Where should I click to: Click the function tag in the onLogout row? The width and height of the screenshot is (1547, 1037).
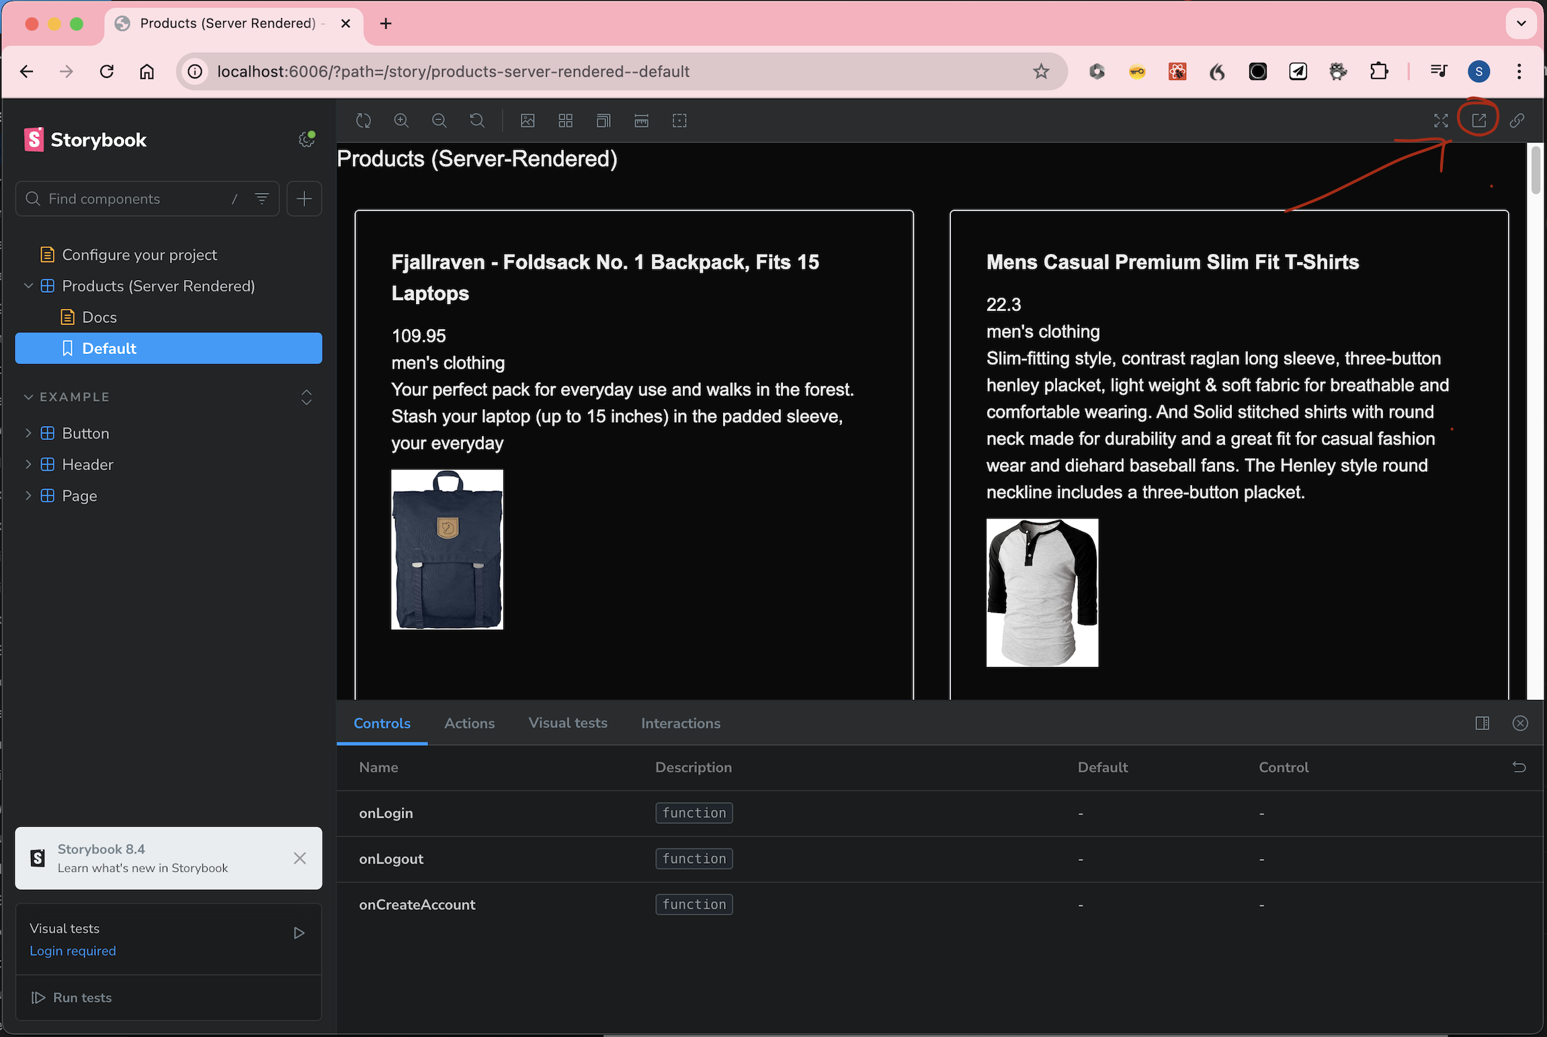click(694, 859)
